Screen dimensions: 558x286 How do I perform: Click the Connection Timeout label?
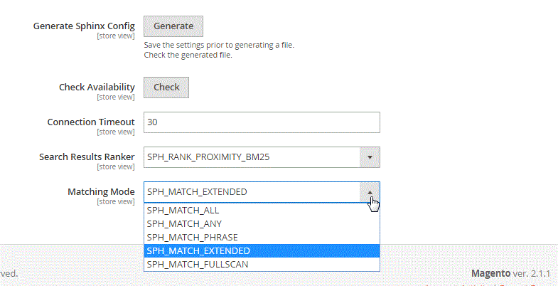click(x=91, y=122)
